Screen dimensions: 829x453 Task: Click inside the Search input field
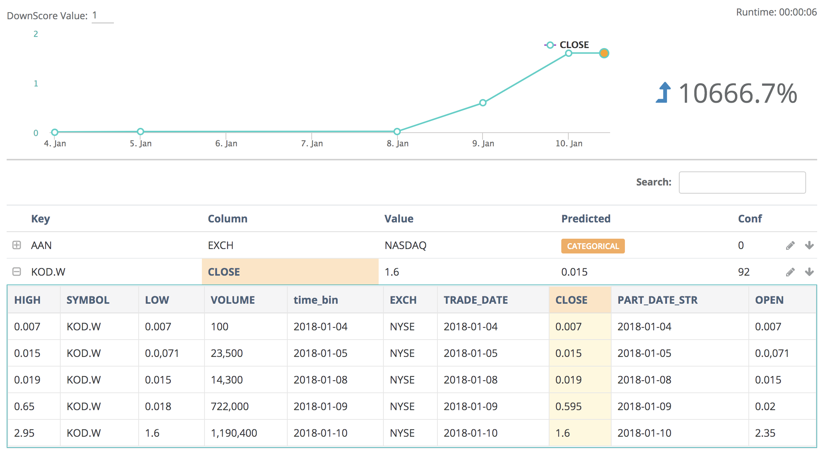(x=742, y=182)
